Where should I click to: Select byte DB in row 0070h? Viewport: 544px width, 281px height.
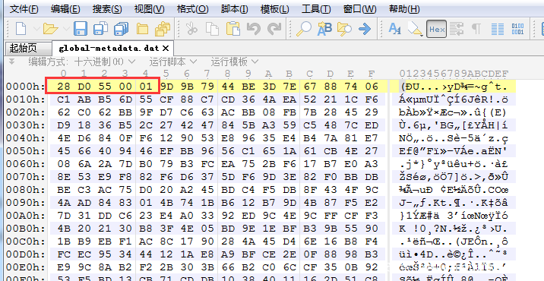click(372, 176)
